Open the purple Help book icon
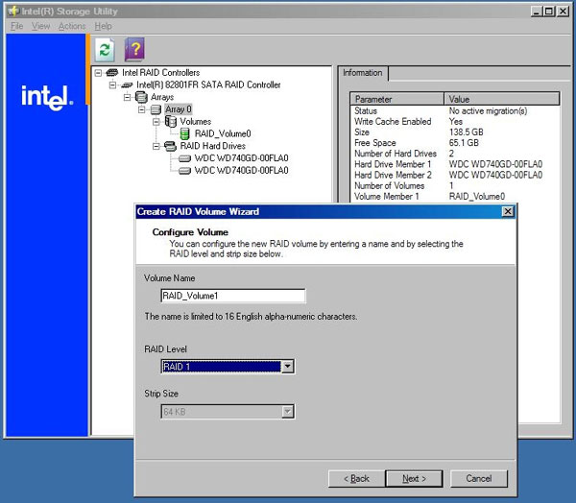Screen dimensions: 576x503 tap(134, 50)
